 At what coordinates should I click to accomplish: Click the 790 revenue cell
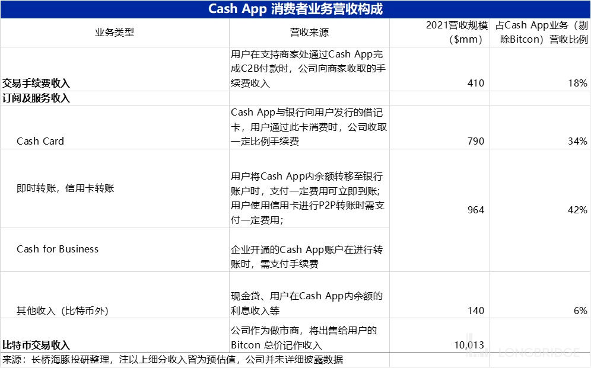click(x=475, y=141)
